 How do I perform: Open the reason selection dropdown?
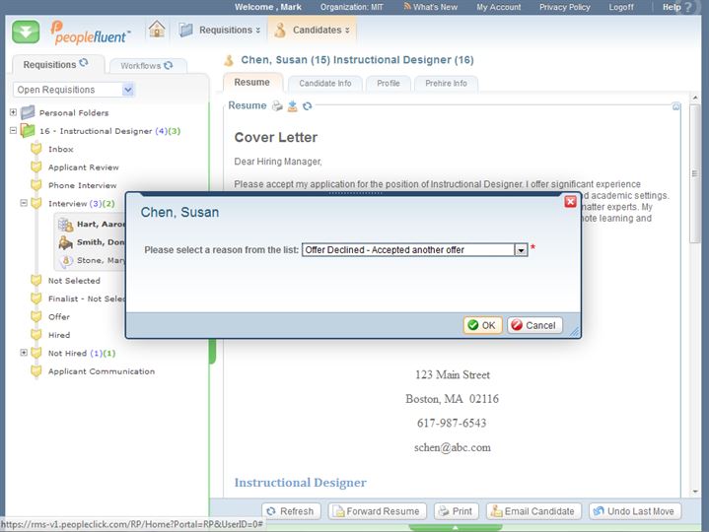[521, 250]
